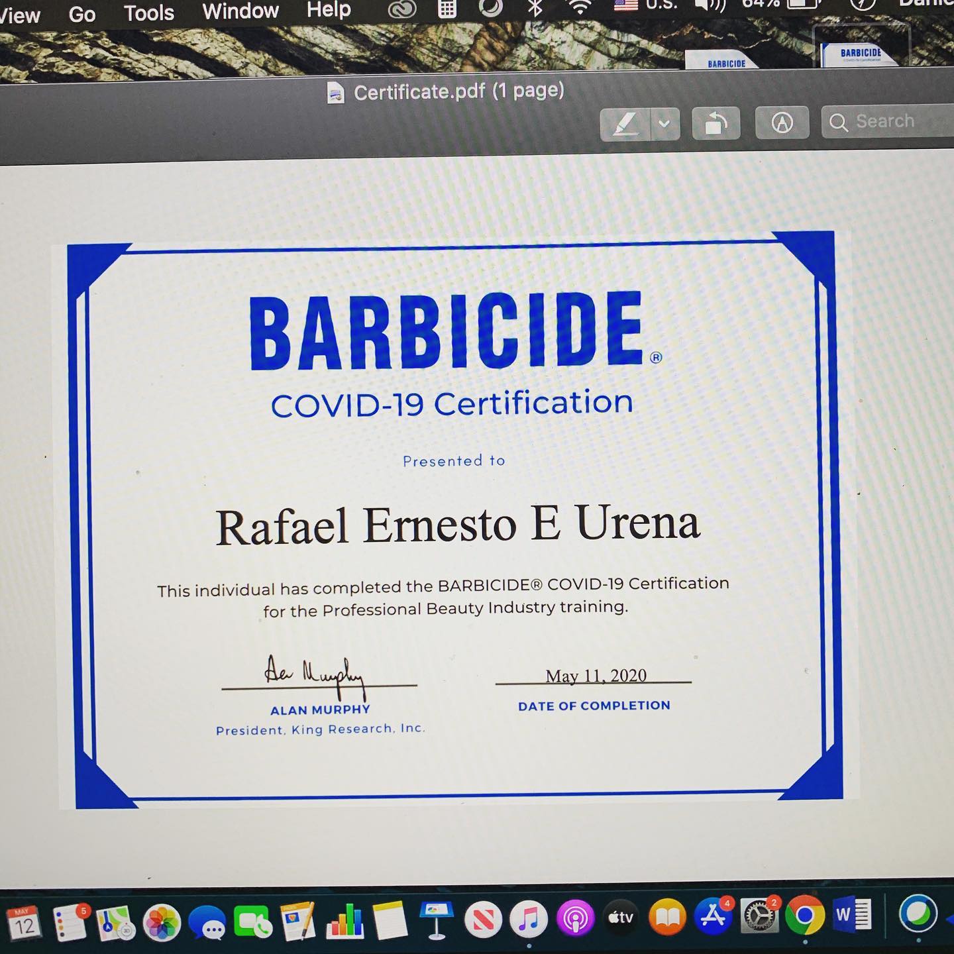Image resolution: width=954 pixels, height=954 pixels.
Task: Open System Preferences from the Dock
Action: 759,916
